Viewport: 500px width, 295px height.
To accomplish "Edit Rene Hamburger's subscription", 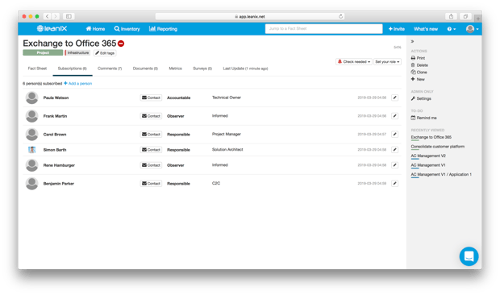I will coord(395,165).
